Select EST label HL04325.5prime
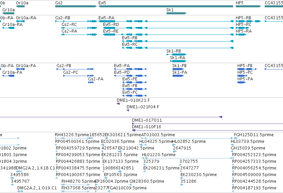The height and width of the screenshot is (193, 283). (x=156, y=142)
